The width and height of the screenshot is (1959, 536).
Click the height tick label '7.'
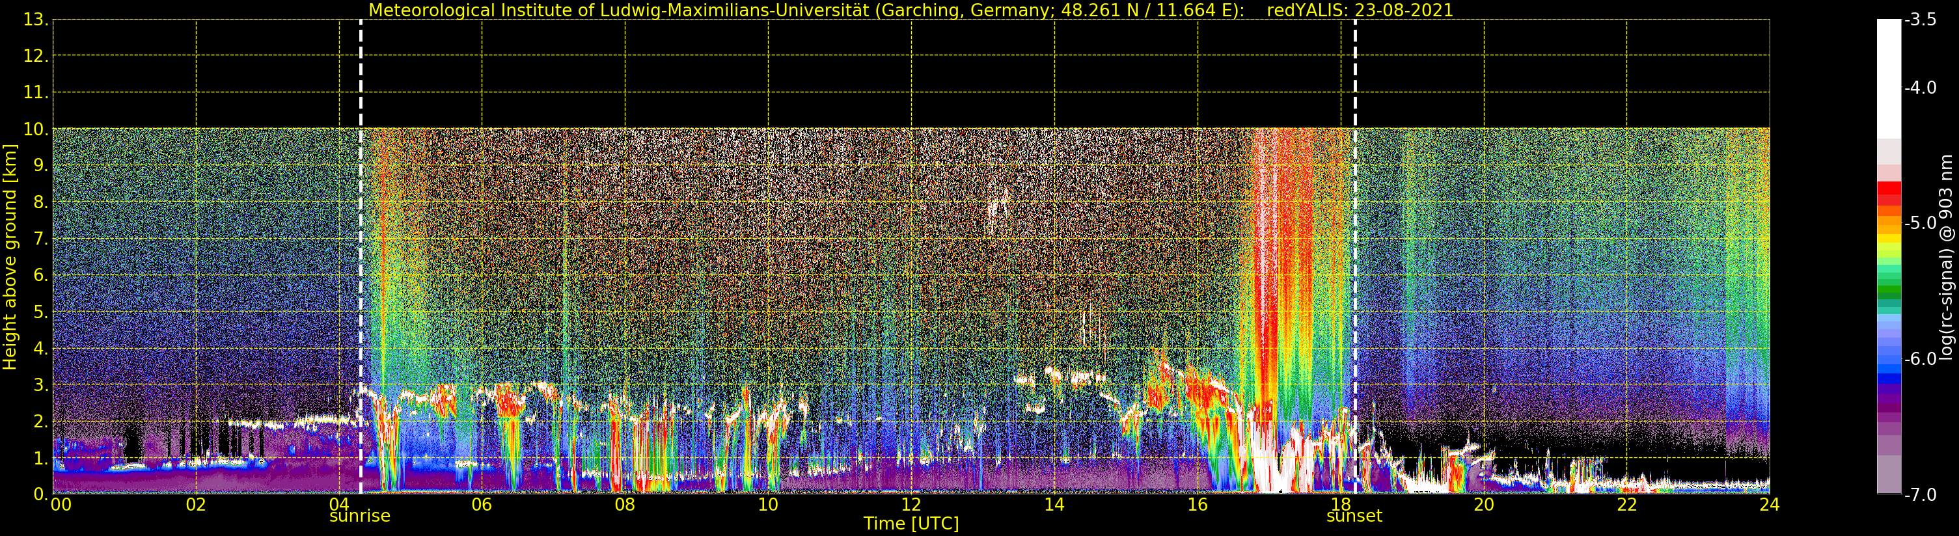tap(41, 239)
